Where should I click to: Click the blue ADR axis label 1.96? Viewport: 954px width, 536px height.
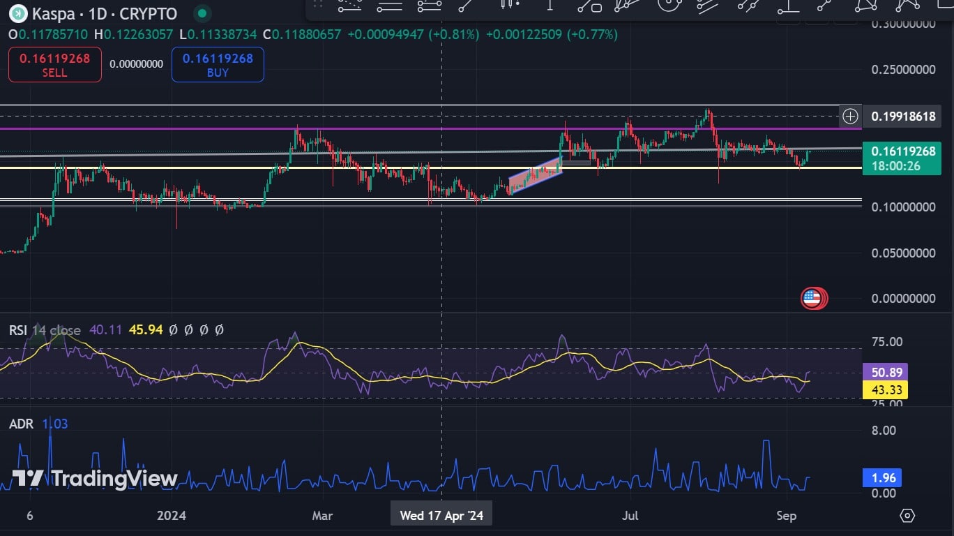(882, 479)
